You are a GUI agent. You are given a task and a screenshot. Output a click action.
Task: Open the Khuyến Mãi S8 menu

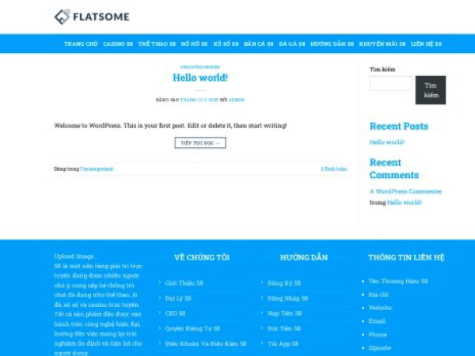point(382,44)
